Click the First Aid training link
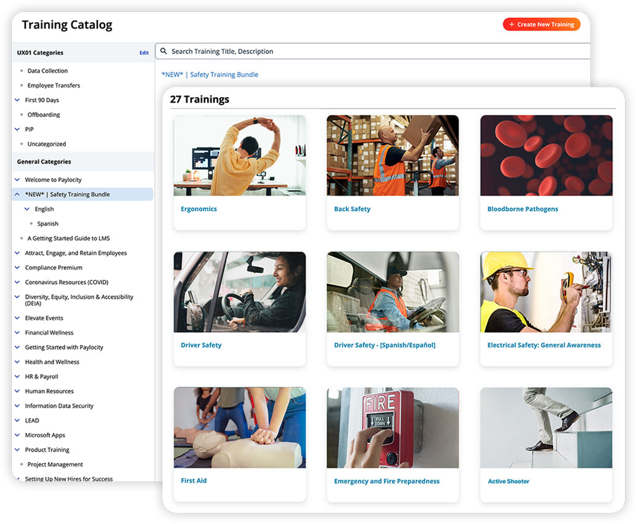 tap(194, 480)
